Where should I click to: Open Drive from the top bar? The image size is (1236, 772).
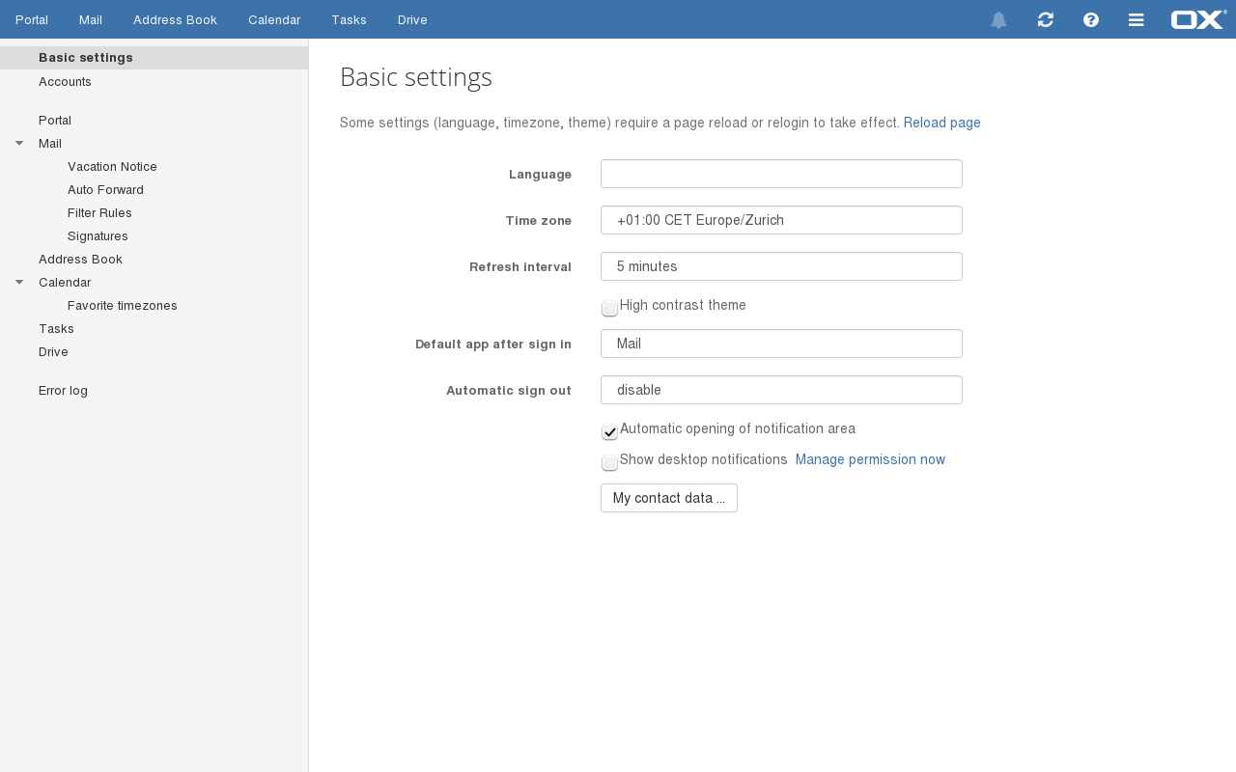click(x=412, y=20)
